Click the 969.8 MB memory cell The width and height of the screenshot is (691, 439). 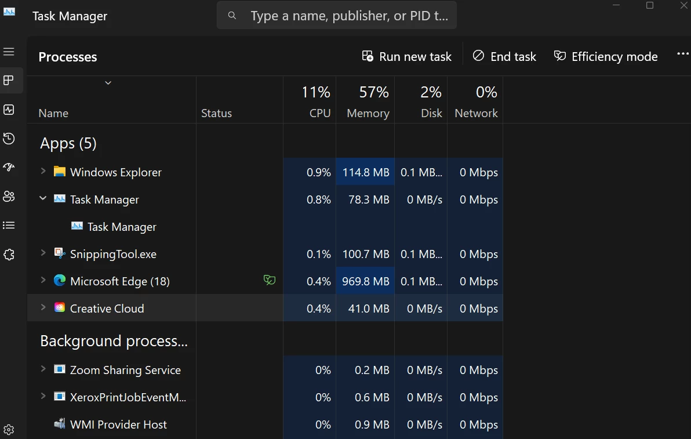tap(365, 281)
